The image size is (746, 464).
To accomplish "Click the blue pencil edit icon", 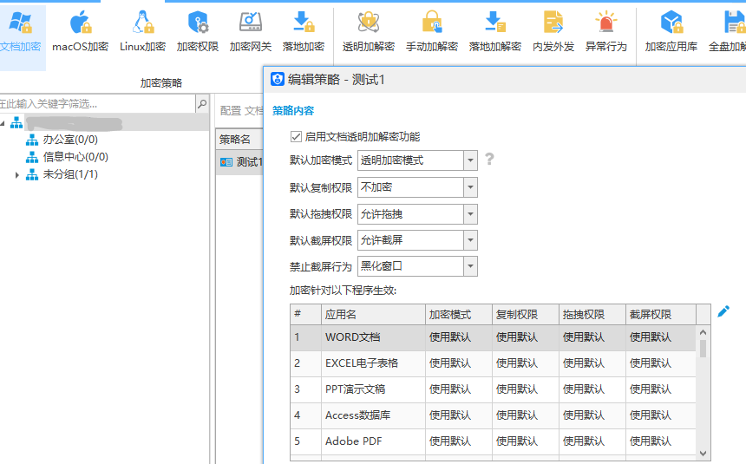I will 723,311.
